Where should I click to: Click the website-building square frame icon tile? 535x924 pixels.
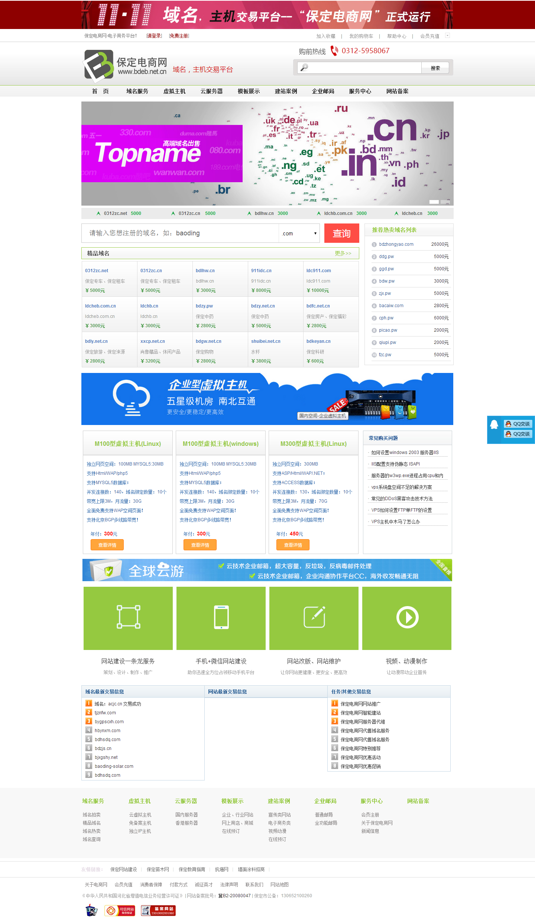[128, 618]
